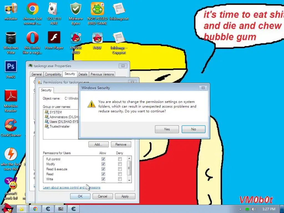
Task: Click Show desktop button on taskbar
Action: pos(282,209)
